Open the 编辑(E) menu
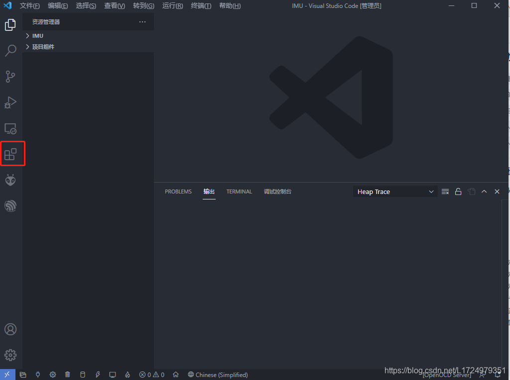 click(58, 6)
